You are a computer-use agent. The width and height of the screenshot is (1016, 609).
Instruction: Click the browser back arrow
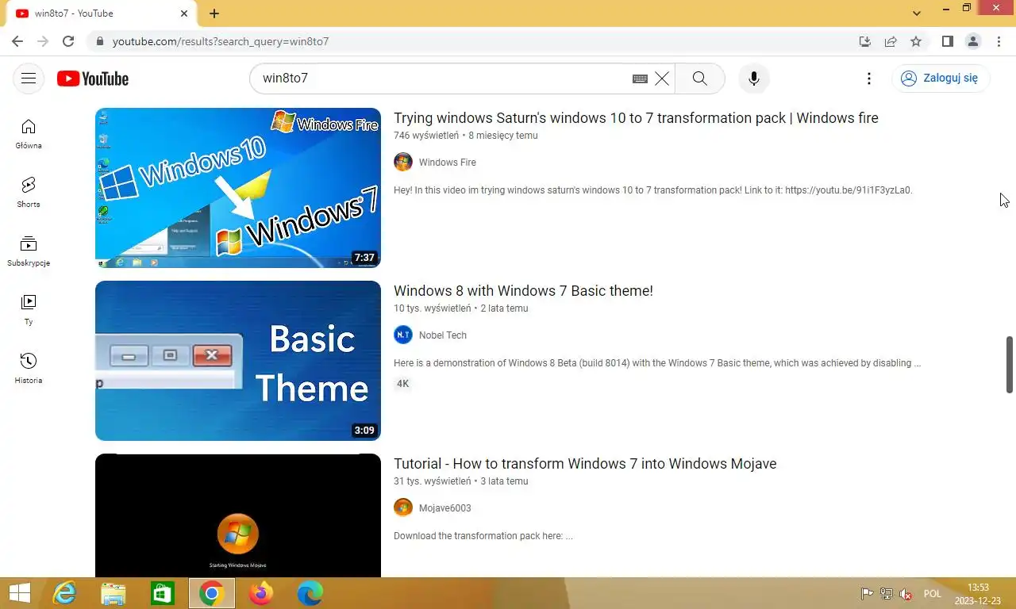coord(17,41)
